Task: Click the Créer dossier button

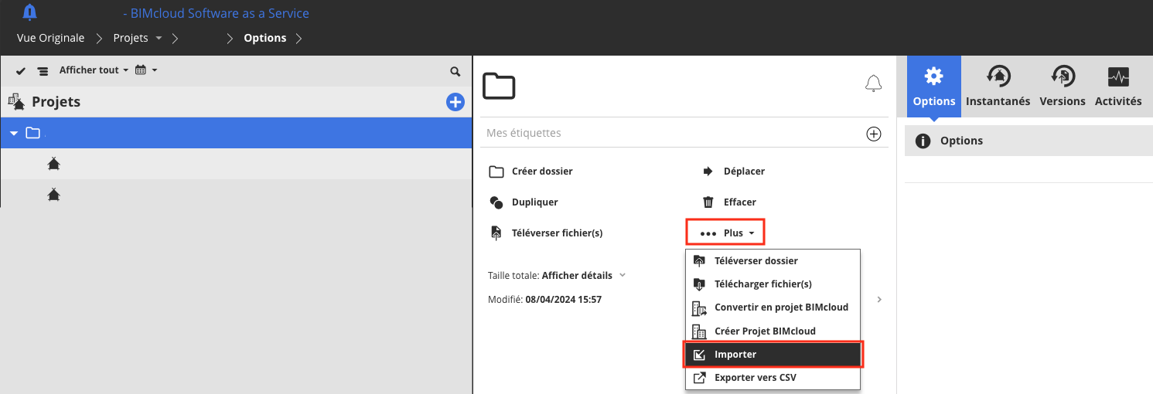Action: 531,171
